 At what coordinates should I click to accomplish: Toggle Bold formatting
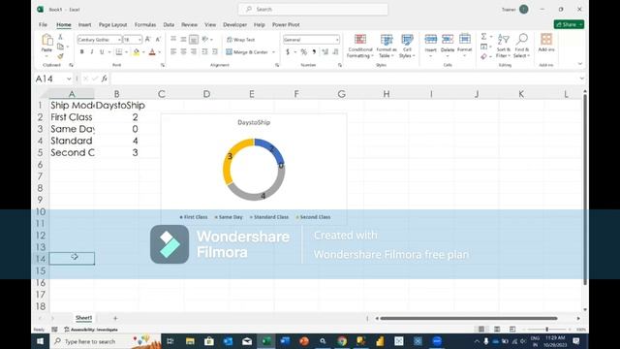[x=81, y=51]
